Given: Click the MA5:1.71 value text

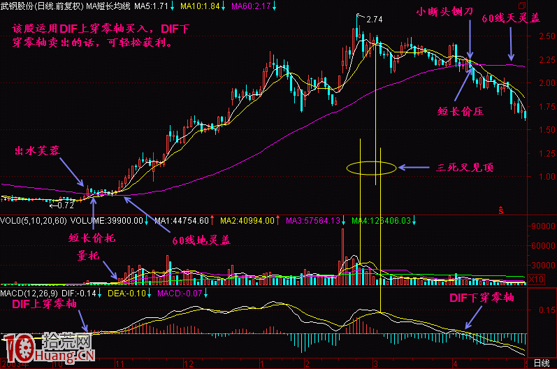Looking at the screenshot, I should point(151,6).
